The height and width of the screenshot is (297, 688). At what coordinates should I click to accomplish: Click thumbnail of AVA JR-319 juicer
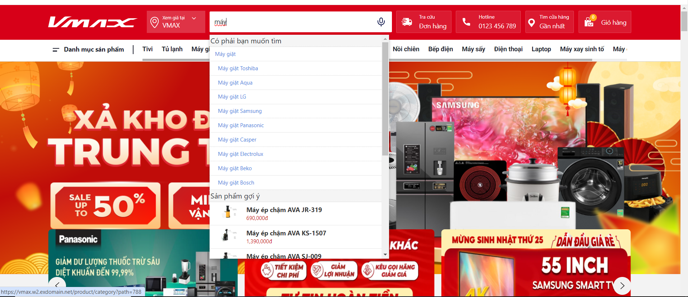pos(229,212)
